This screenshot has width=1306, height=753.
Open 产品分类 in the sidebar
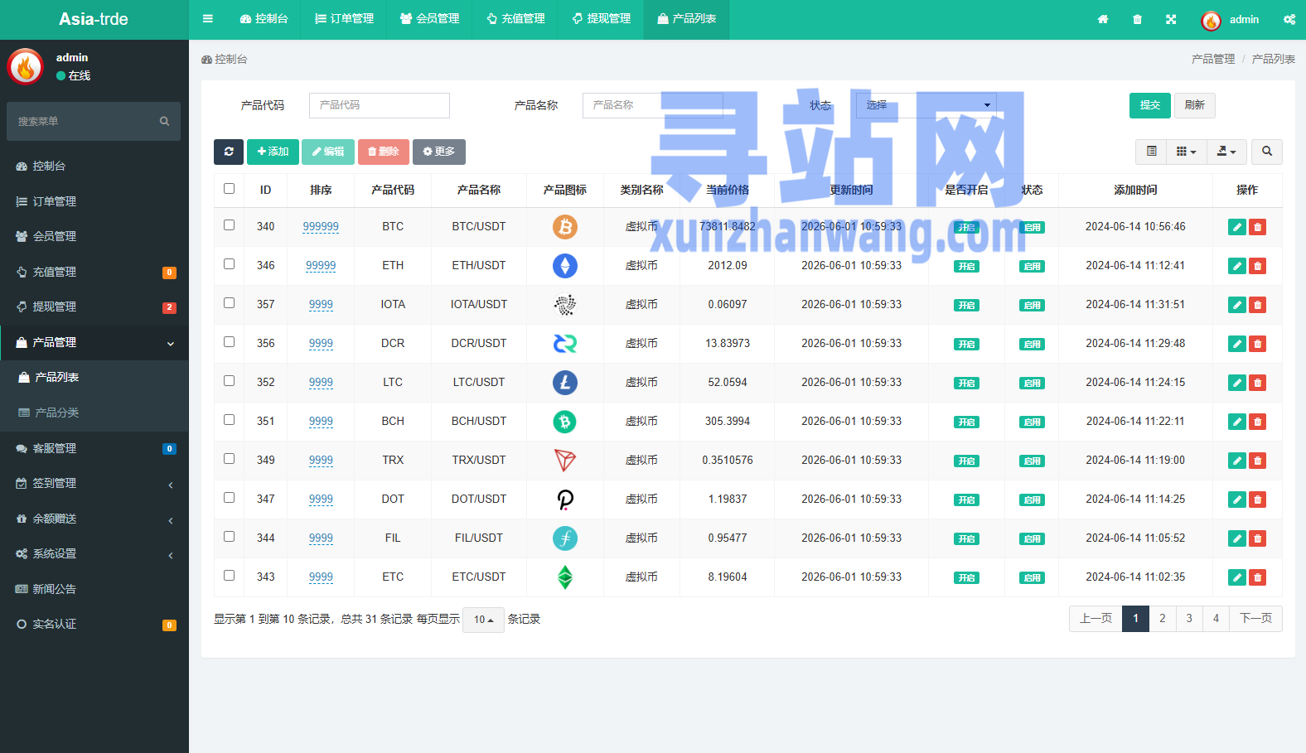(x=94, y=413)
